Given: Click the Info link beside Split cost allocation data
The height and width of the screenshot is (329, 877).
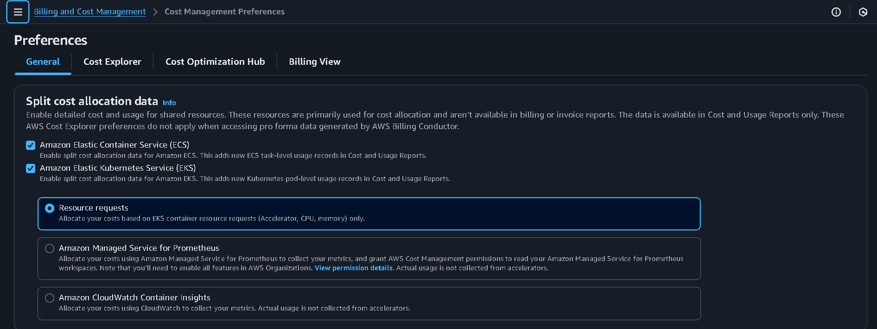Looking at the screenshot, I should [x=169, y=103].
